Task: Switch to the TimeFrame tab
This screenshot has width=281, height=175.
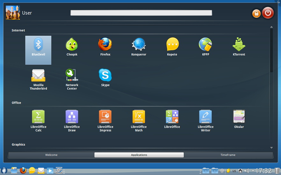Action: (x=228, y=155)
